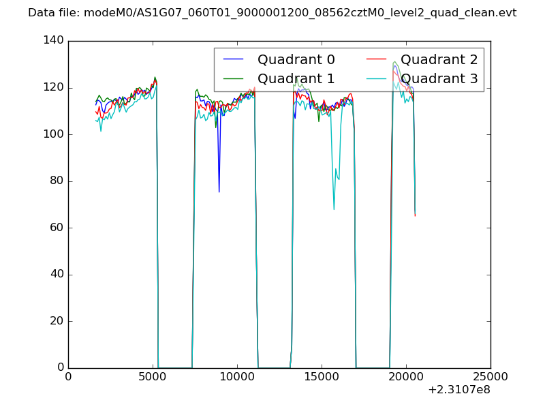Click the bottom of the blue Quadrant 0 dip
This screenshot has width=545, height=409.
(x=219, y=192)
